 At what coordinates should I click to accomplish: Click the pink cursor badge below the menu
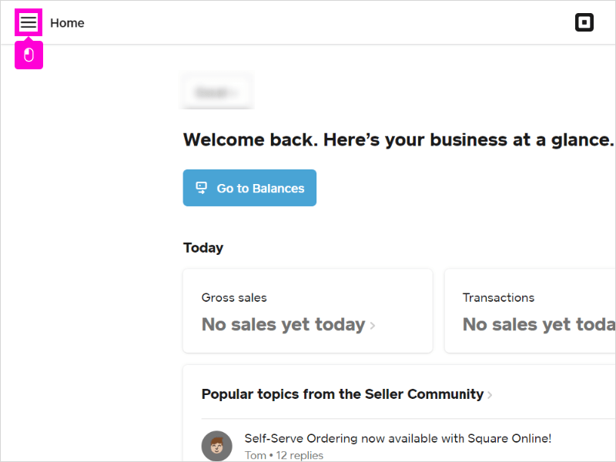(28, 55)
